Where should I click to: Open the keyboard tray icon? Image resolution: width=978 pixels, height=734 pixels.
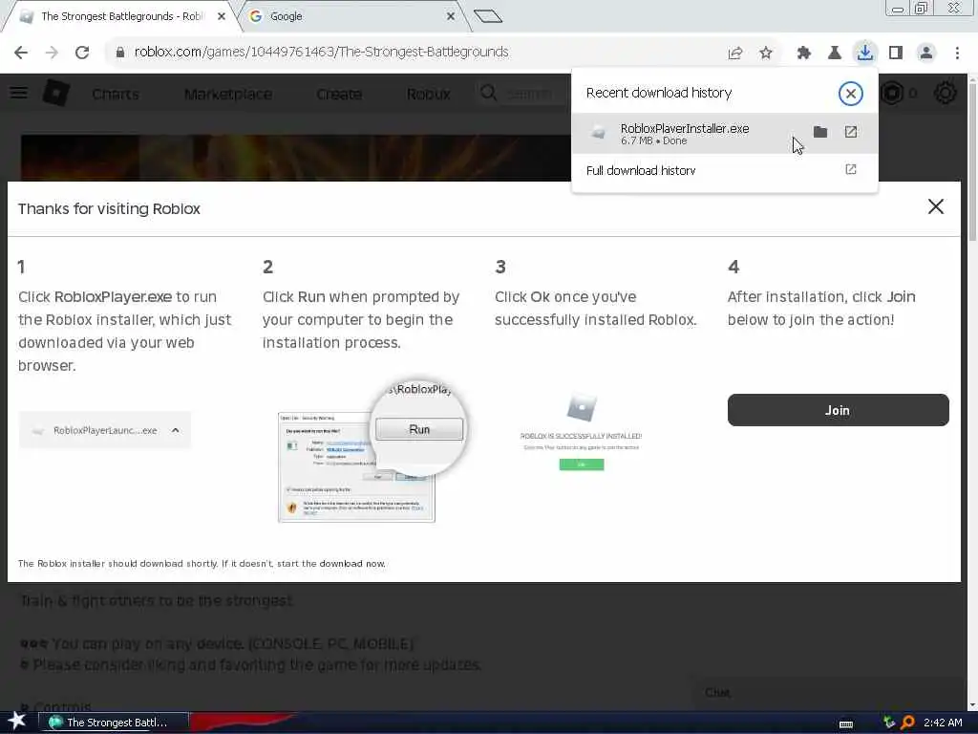(x=846, y=723)
